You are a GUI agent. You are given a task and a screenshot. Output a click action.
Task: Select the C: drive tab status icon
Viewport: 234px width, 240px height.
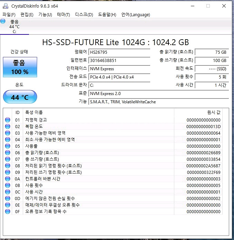click(3, 21)
